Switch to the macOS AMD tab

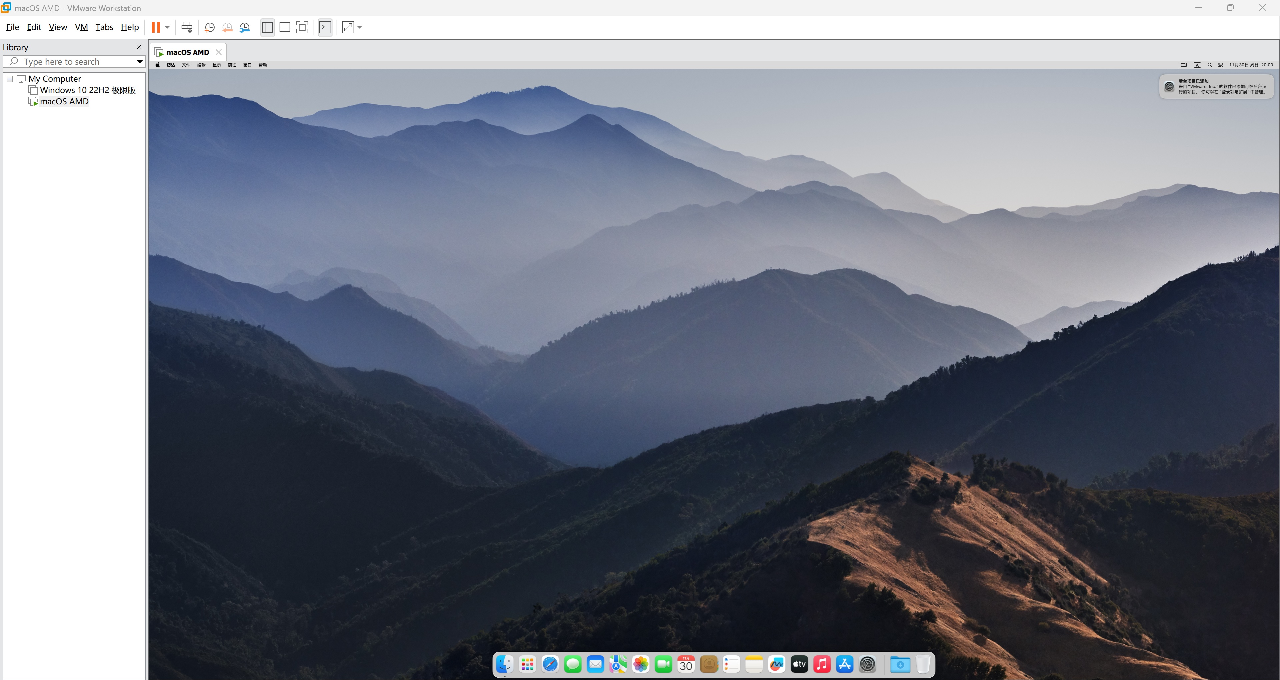coord(187,52)
